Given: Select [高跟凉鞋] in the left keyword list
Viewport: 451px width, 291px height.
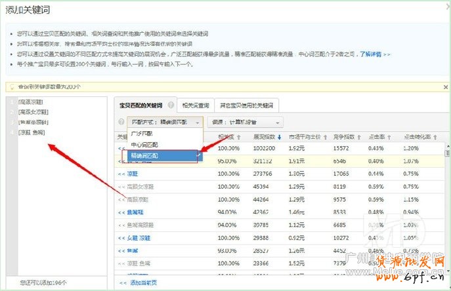Looking at the screenshot, I should (x=31, y=102).
